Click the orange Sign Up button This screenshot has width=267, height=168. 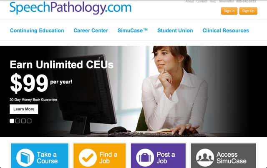(248, 11)
